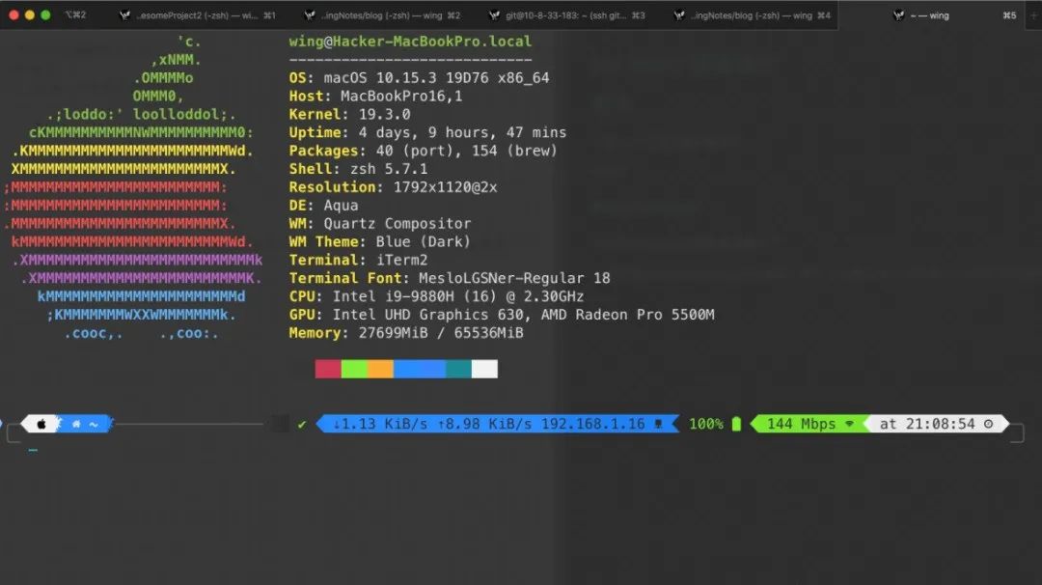Click the 'Resolution: 1792x1120@2x' line
This screenshot has width=1042, height=585.
click(393, 187)
